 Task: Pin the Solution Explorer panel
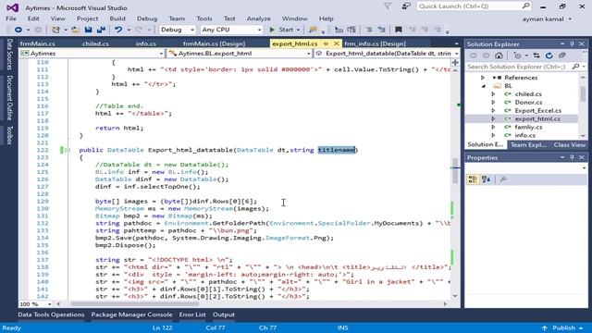[572, 44]
